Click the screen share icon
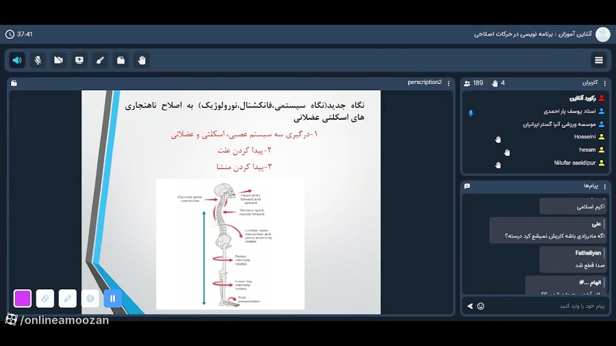616x346 pixels. tap(79, 60)
